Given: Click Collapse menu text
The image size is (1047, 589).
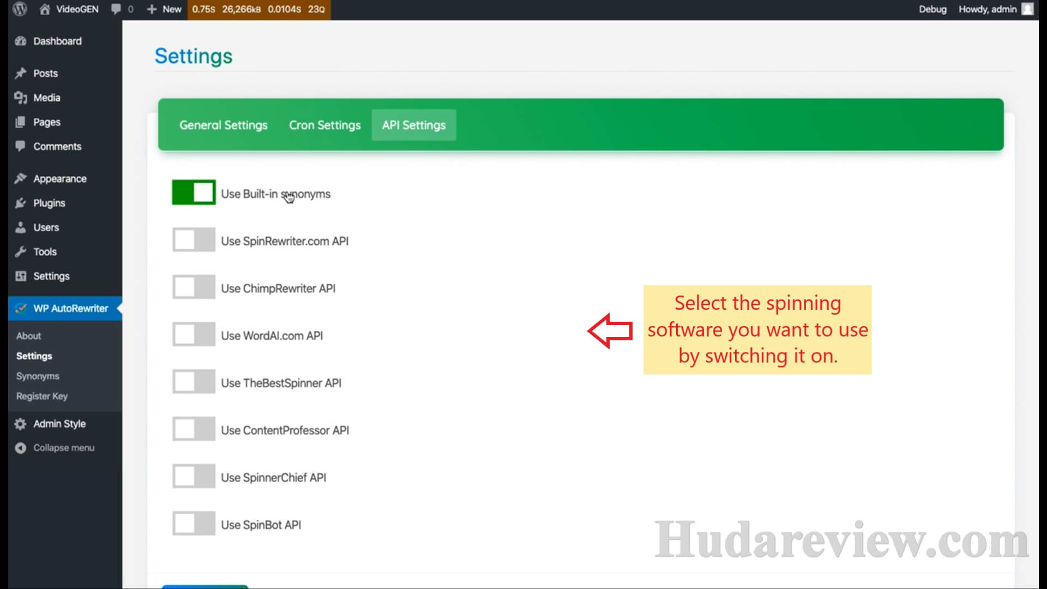Looking at the screenshot, I should [64, 448].
